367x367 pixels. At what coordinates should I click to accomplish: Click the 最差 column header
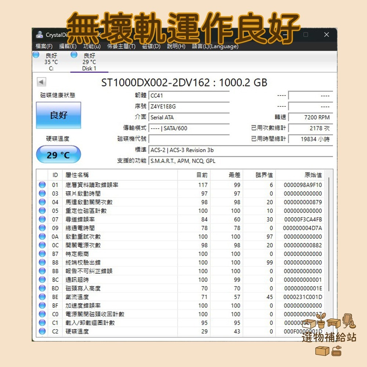point(226,175)
